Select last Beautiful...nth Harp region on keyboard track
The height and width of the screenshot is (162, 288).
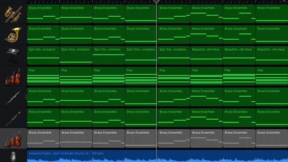pos(272,55)
